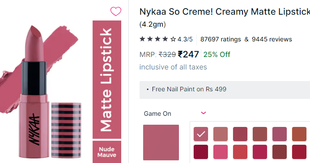Click the pink chevron beside Game On
Image resolution: width=310 pixels, height=163 pixels.
[x=204, y=113]
